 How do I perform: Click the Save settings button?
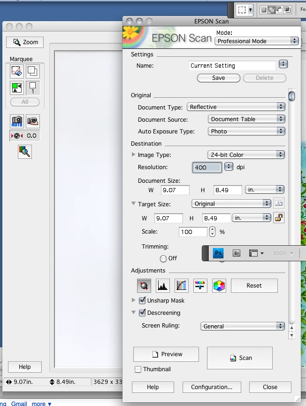(219, 78)
